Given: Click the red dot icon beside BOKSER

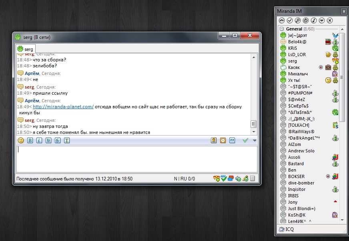Looking at the screenshot, I should click(x=328, y=176).
